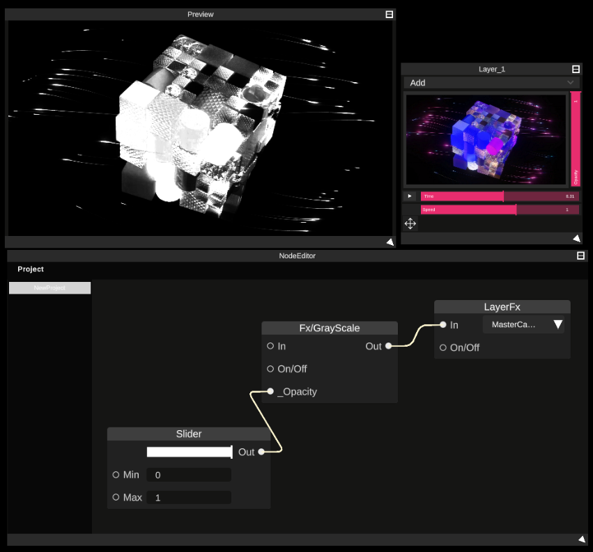Click the _Opacity label on the GrayScale node
Viewport: 593px width, 552px height.
[x=298, y=391]
